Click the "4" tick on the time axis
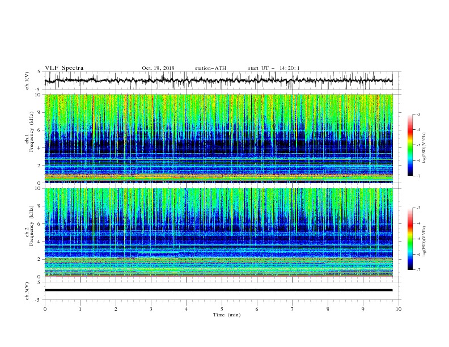The image size is (449, 347). pyautogui.click(x=186, y=309)
